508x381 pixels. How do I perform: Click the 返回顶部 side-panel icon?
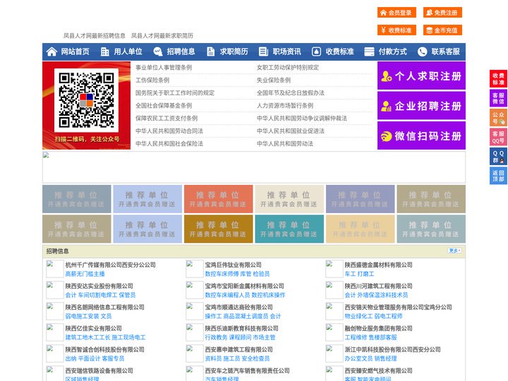click(498, 176)
